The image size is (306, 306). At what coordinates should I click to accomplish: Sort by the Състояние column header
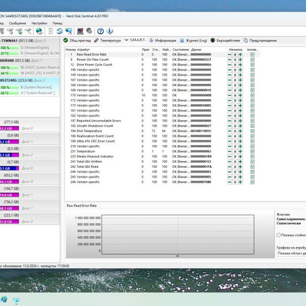(x=181, y=50)
